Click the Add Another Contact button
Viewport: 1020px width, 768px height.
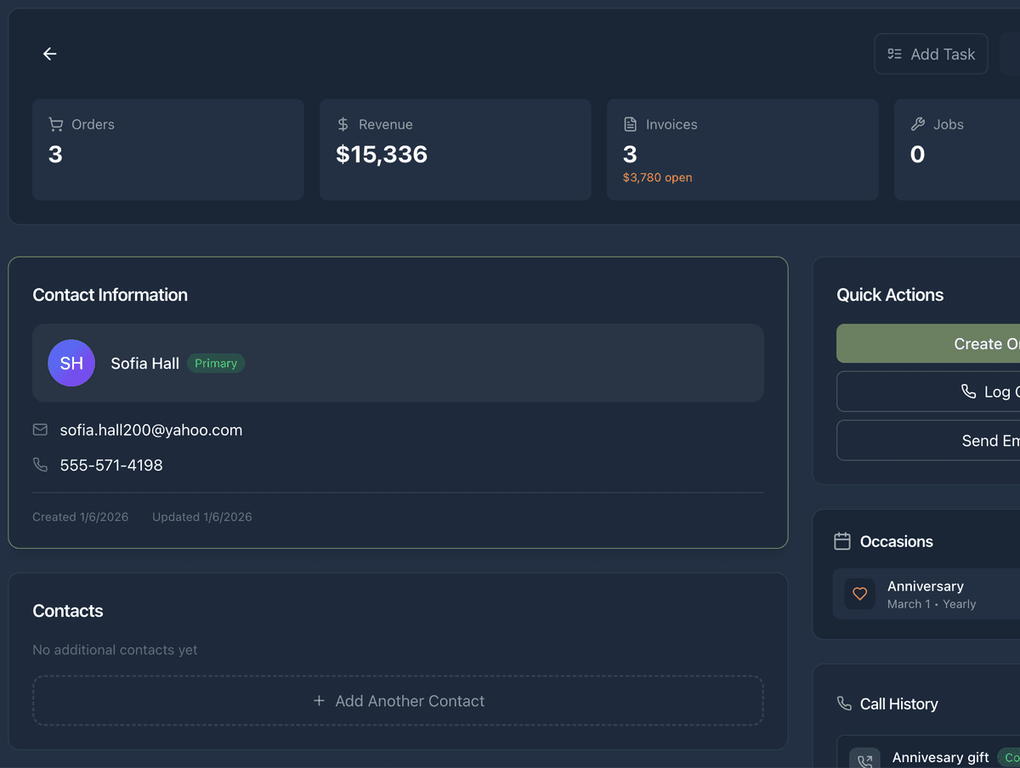(398, 701)
